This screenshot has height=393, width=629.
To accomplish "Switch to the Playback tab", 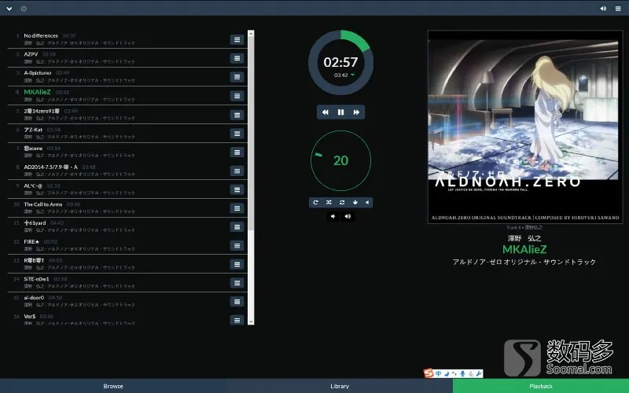I will pyautogui.click(x=541, y=386).
